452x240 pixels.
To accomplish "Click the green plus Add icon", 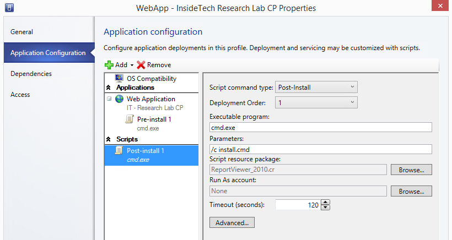I will 109,65.
